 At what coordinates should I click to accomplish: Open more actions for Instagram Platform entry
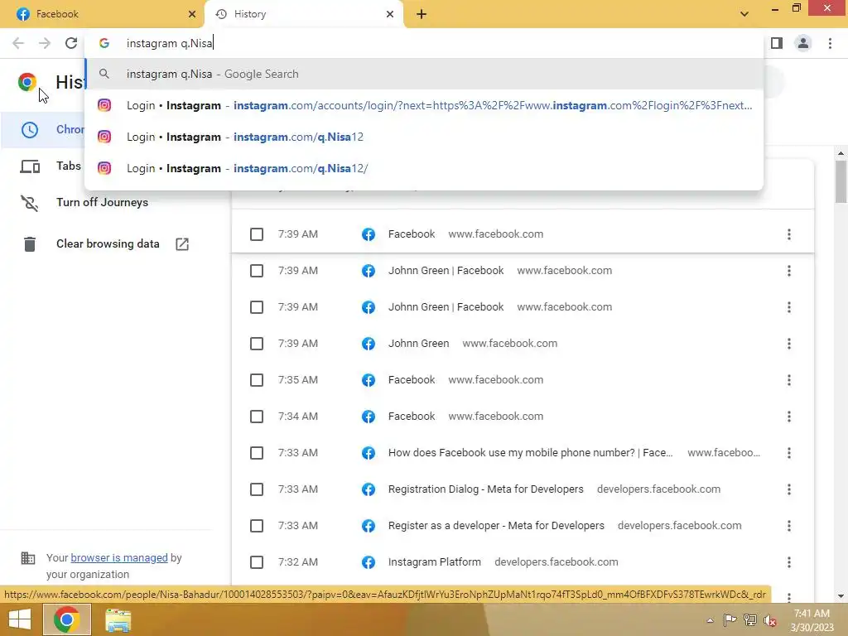pos(789,562)
